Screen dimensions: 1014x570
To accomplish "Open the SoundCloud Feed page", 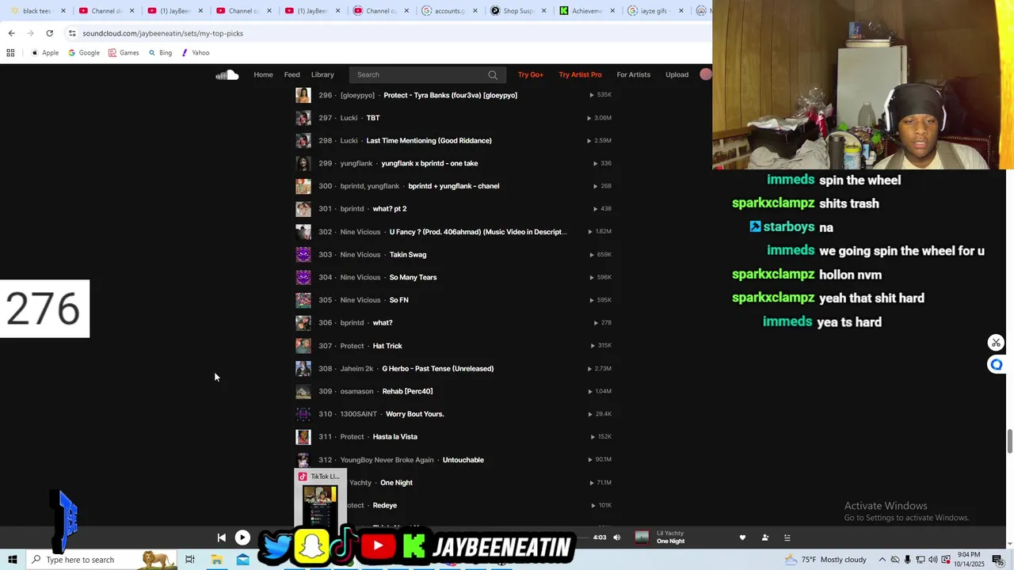I will (292, 74).
